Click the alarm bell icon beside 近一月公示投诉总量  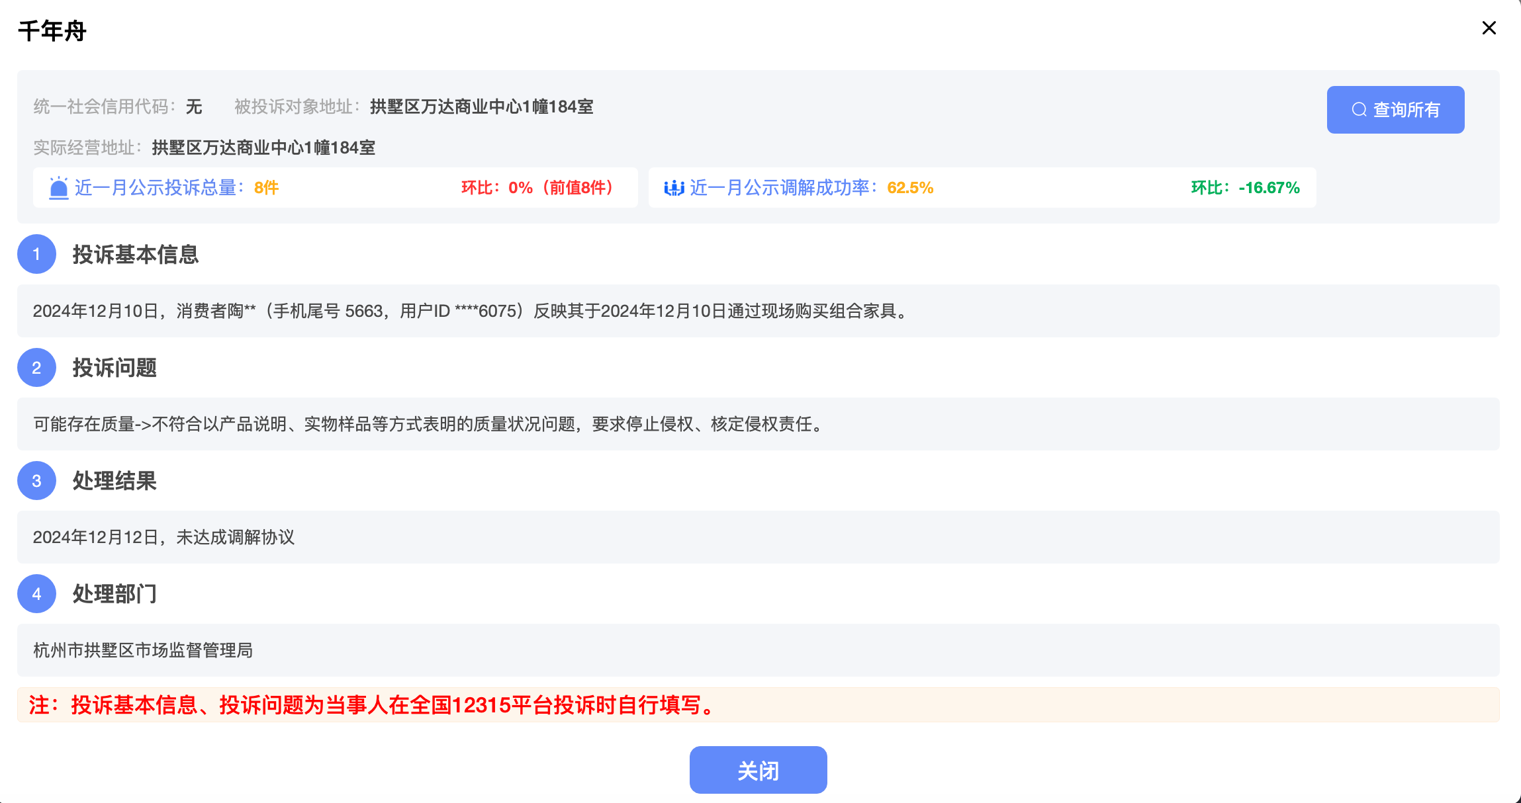pos(59,188)
